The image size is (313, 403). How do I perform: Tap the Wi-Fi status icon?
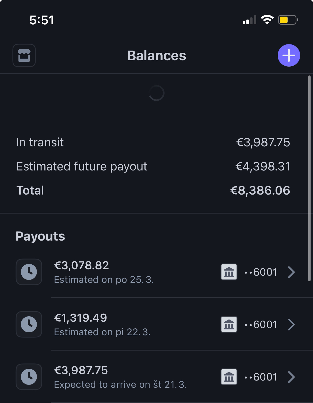(x=267, y=20)
